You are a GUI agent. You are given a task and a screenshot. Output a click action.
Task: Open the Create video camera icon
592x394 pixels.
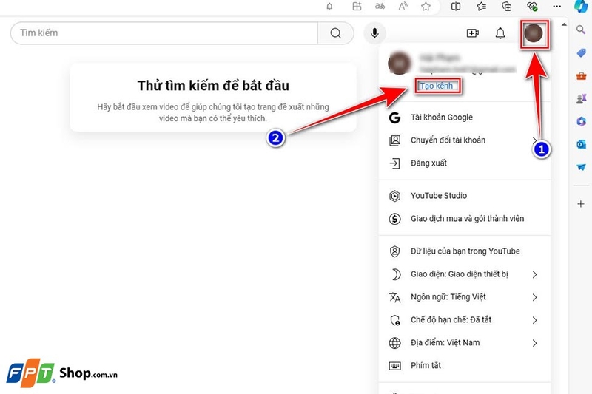473,33
